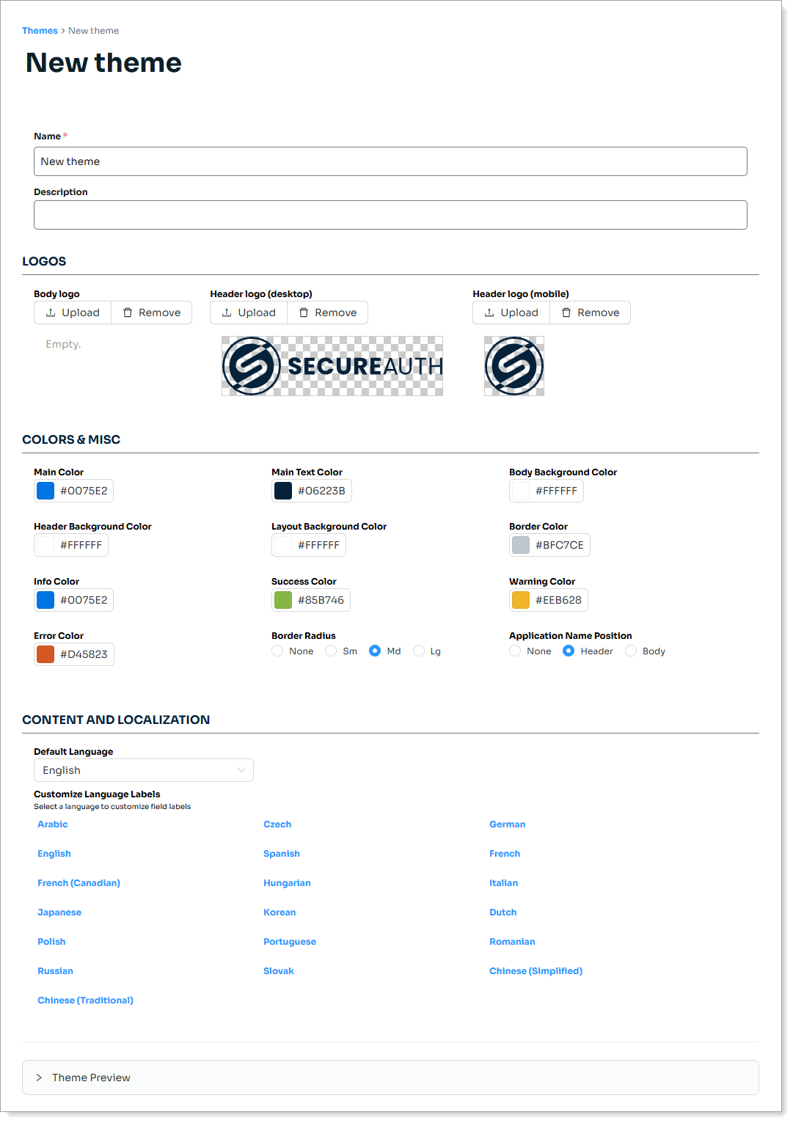Click the SecureAuth desktop header logo preview
The image size is (793, 1123).
pyautogui.click(x=332, y=366)
